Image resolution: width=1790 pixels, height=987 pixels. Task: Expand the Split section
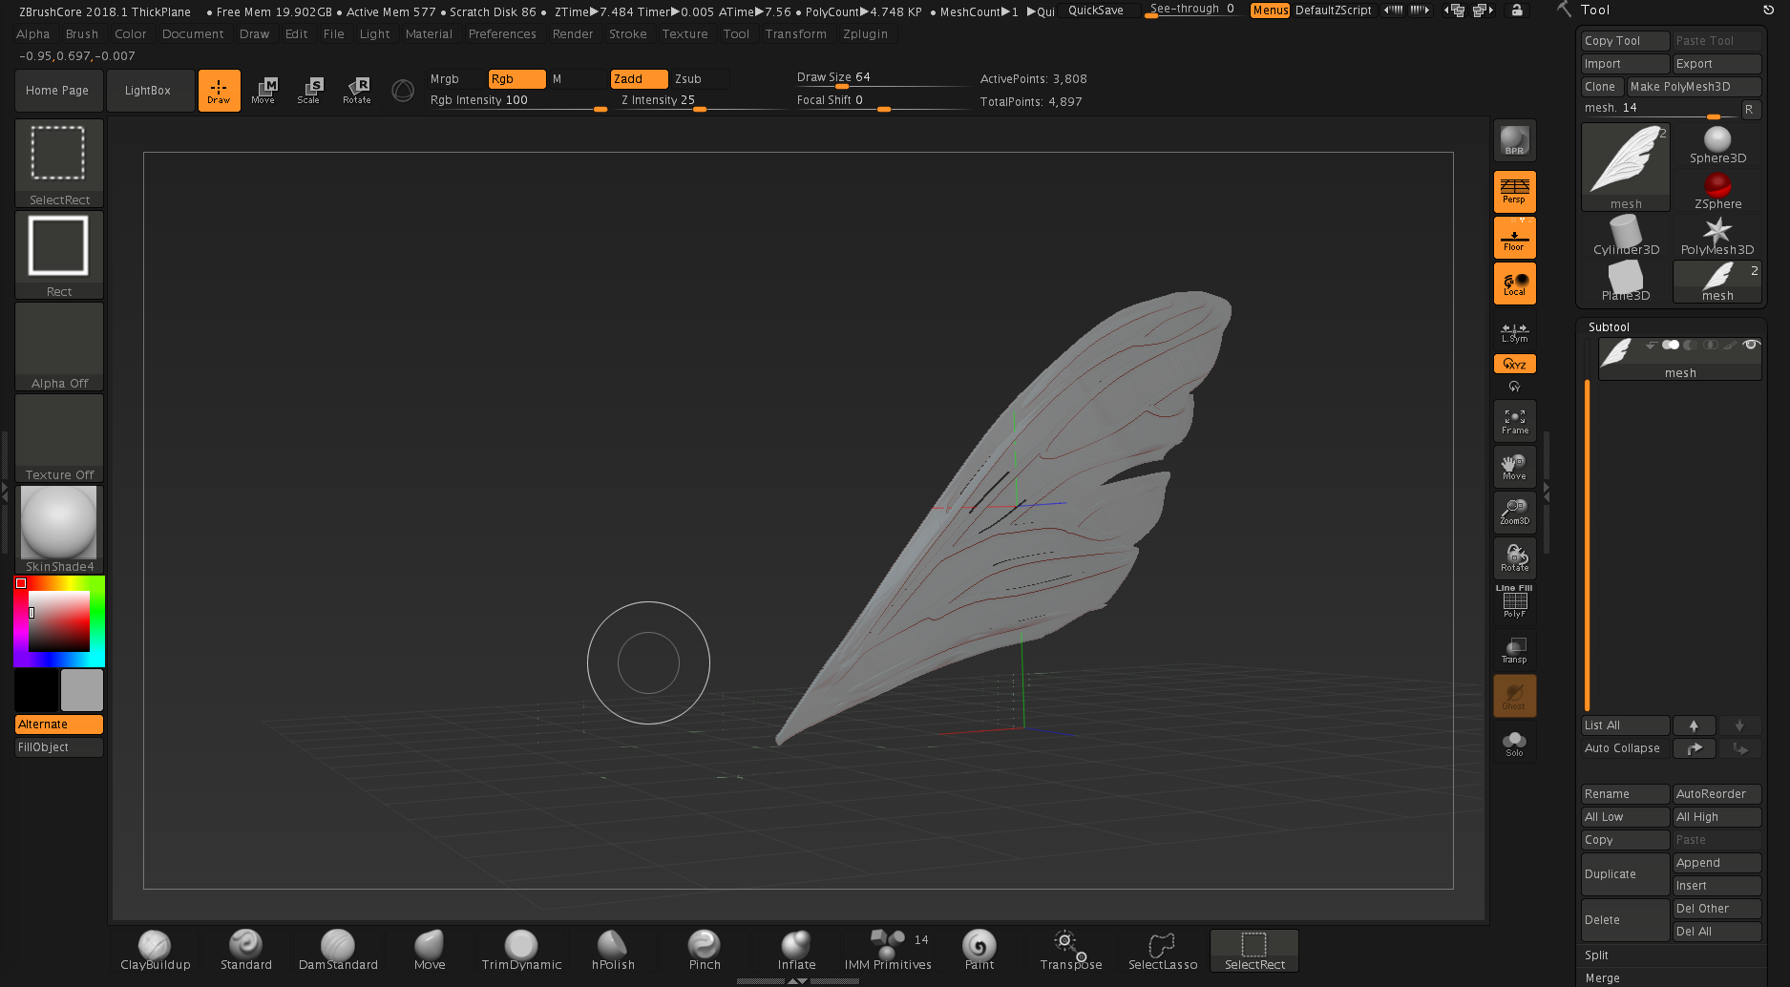(x=1595, y=955)
